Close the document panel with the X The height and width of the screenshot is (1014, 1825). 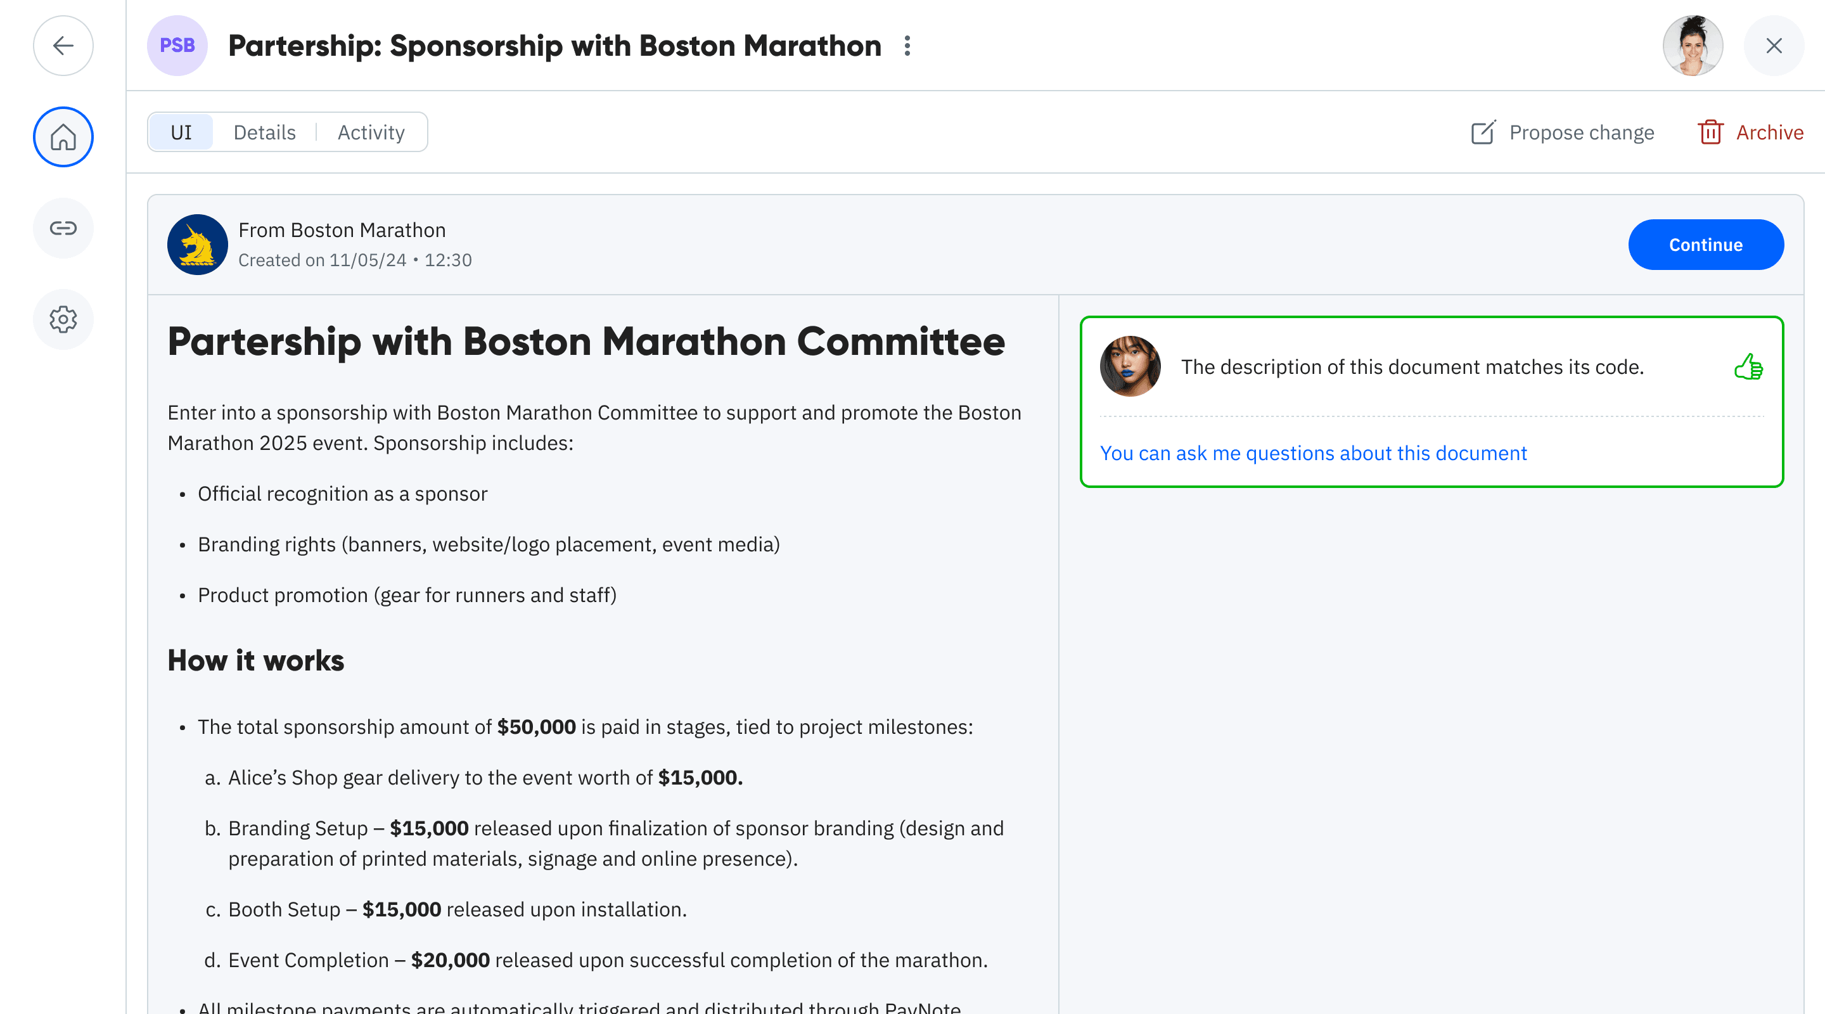coord(1774,46)
